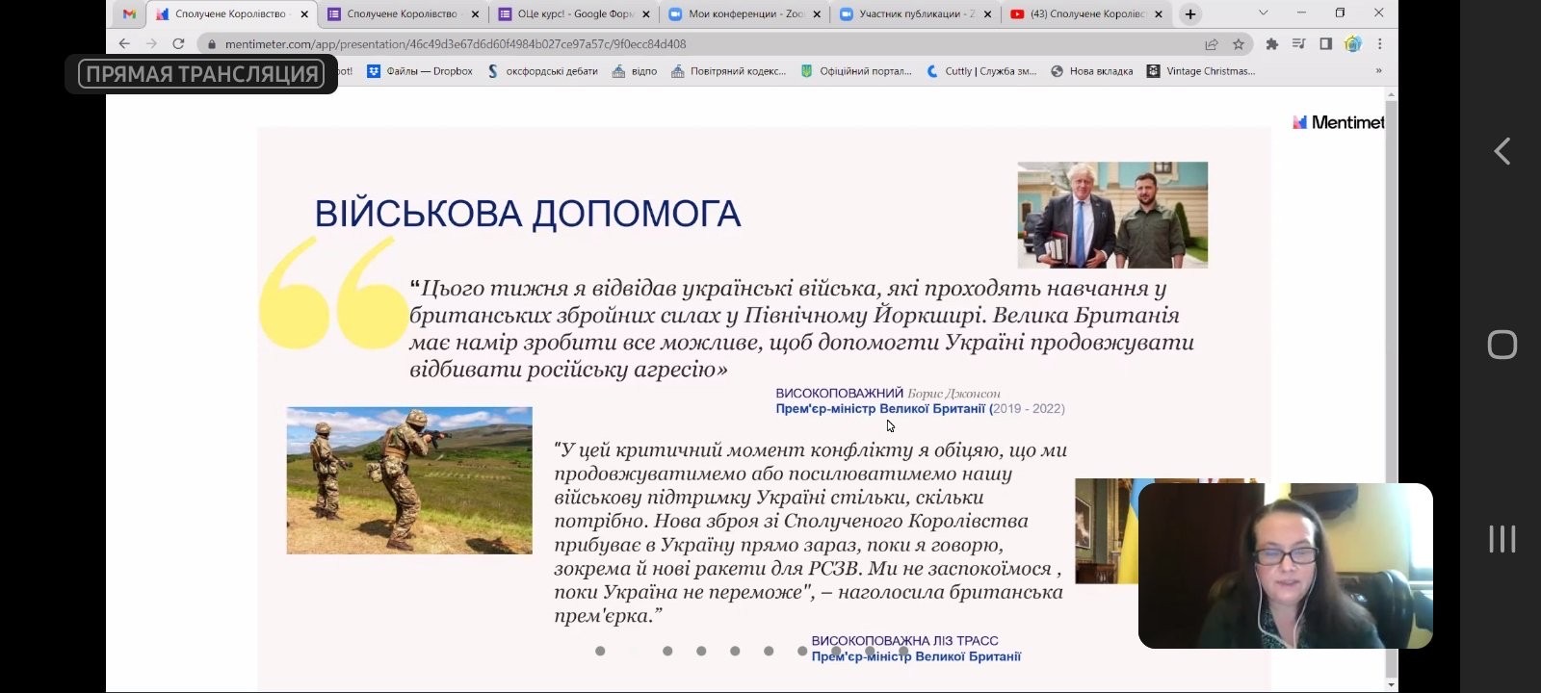This screenshot has height=693, width=1541.
Task: Open the tab search dropdown arrow
Action: pos(1264,13)
